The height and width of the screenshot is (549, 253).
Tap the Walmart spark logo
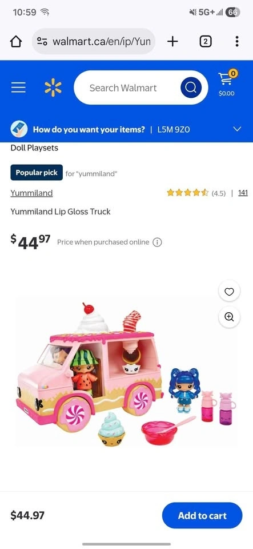(53, 87)
